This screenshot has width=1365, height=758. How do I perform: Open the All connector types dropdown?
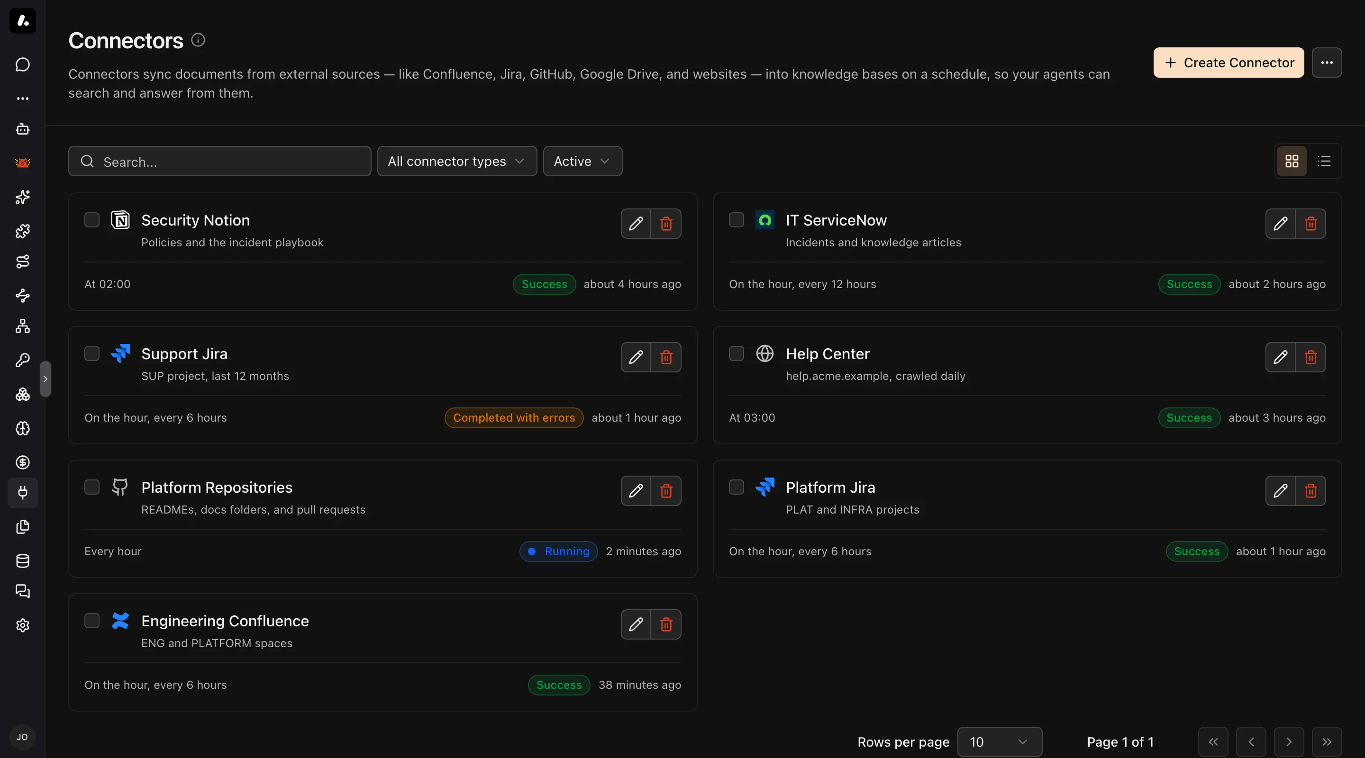pos(457,161)
